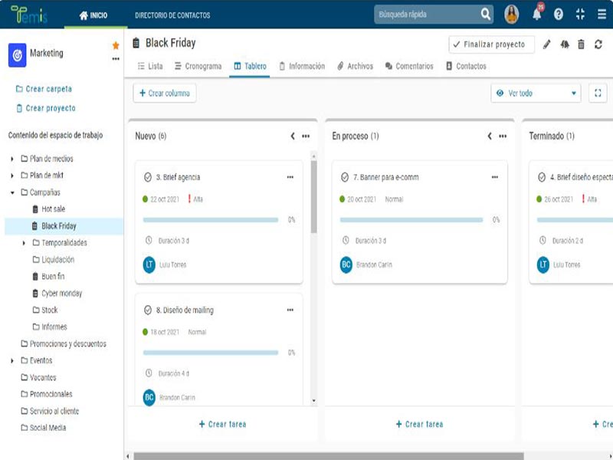
Task: Toggle completion of 7. Banner para e-comm
Action: click(x=345, y=177)
